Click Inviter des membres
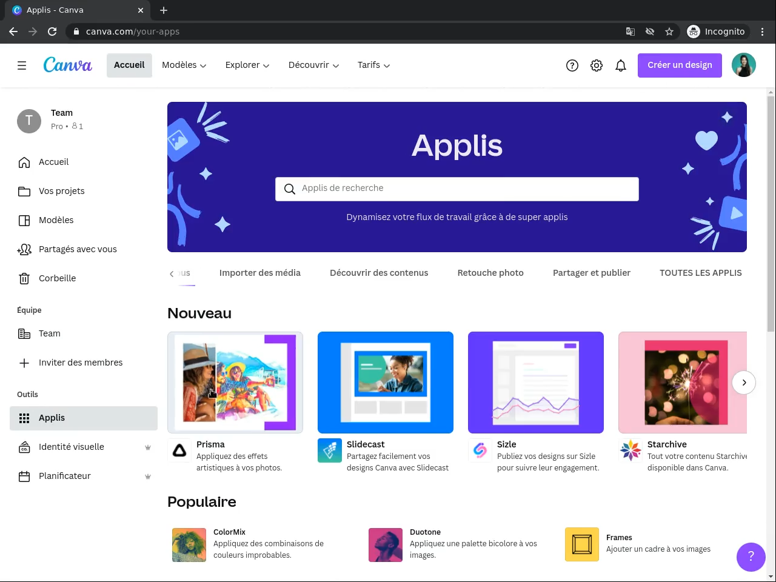The height and width of the screenshot is (582, 776). (x=84, y=363)
